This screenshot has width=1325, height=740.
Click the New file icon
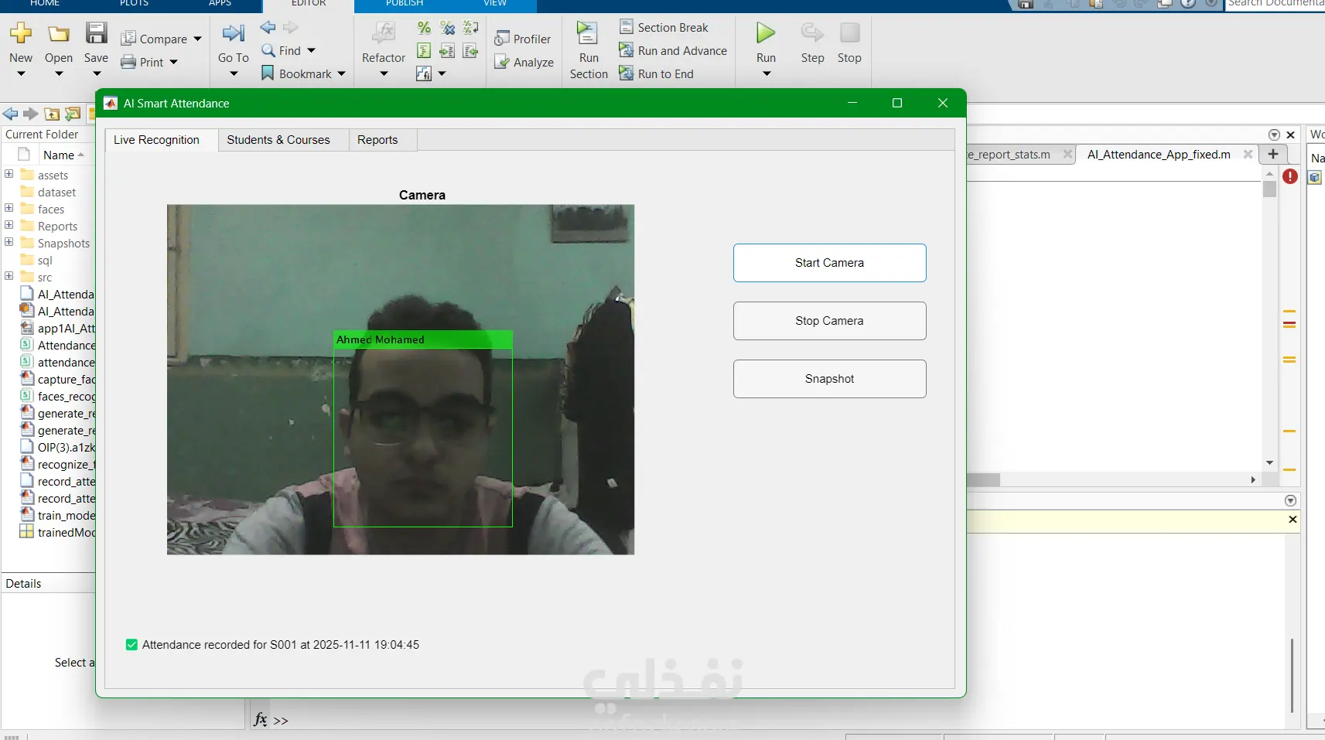[x=21, y=33]
